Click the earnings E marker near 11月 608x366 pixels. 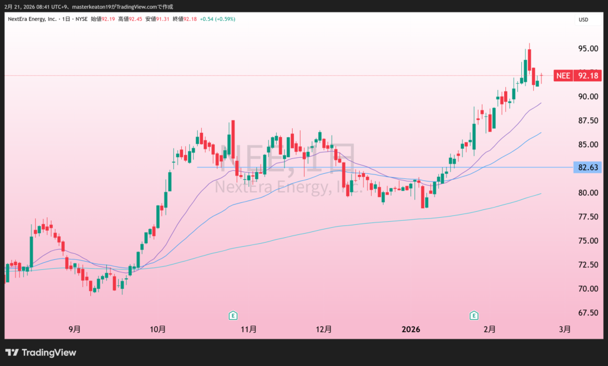click(233, 314)
